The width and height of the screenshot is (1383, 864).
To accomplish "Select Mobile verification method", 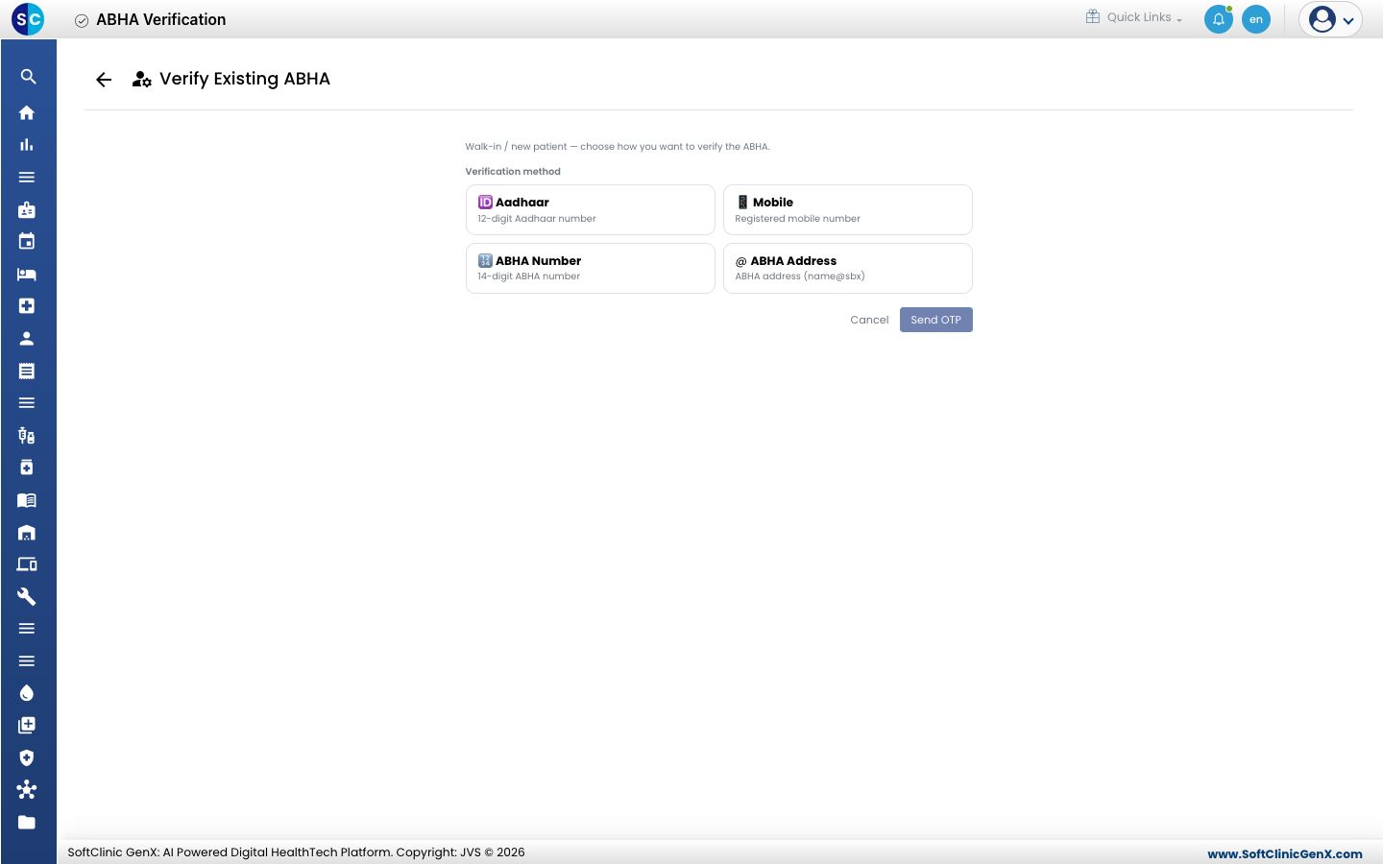I will 848,209.
